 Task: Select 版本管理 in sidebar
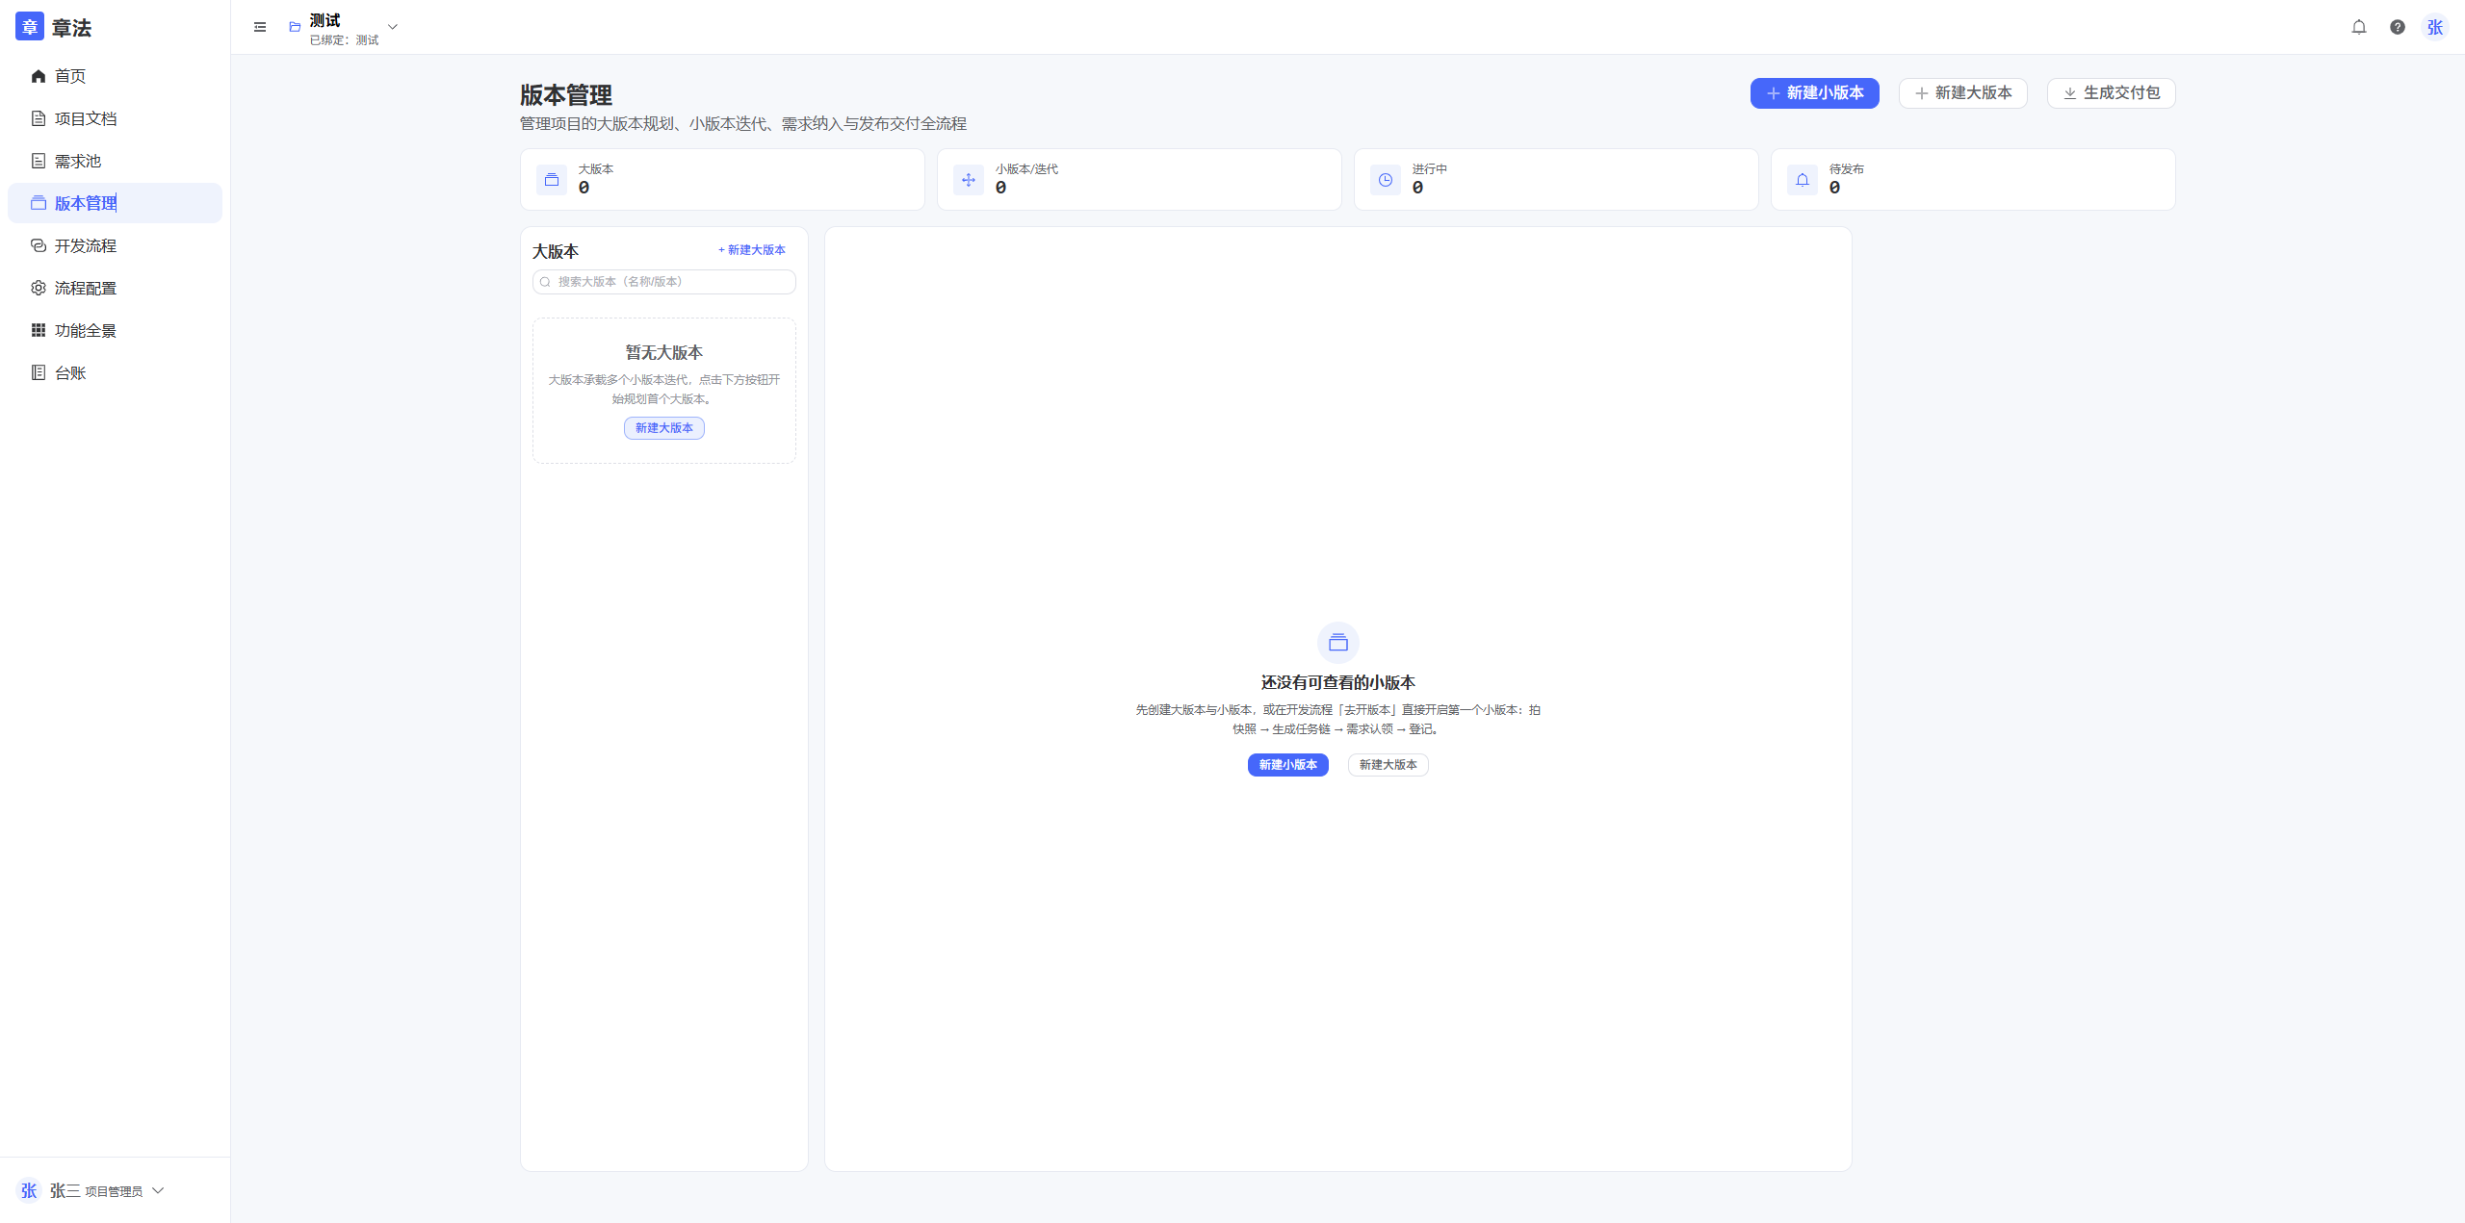point(115,203)
